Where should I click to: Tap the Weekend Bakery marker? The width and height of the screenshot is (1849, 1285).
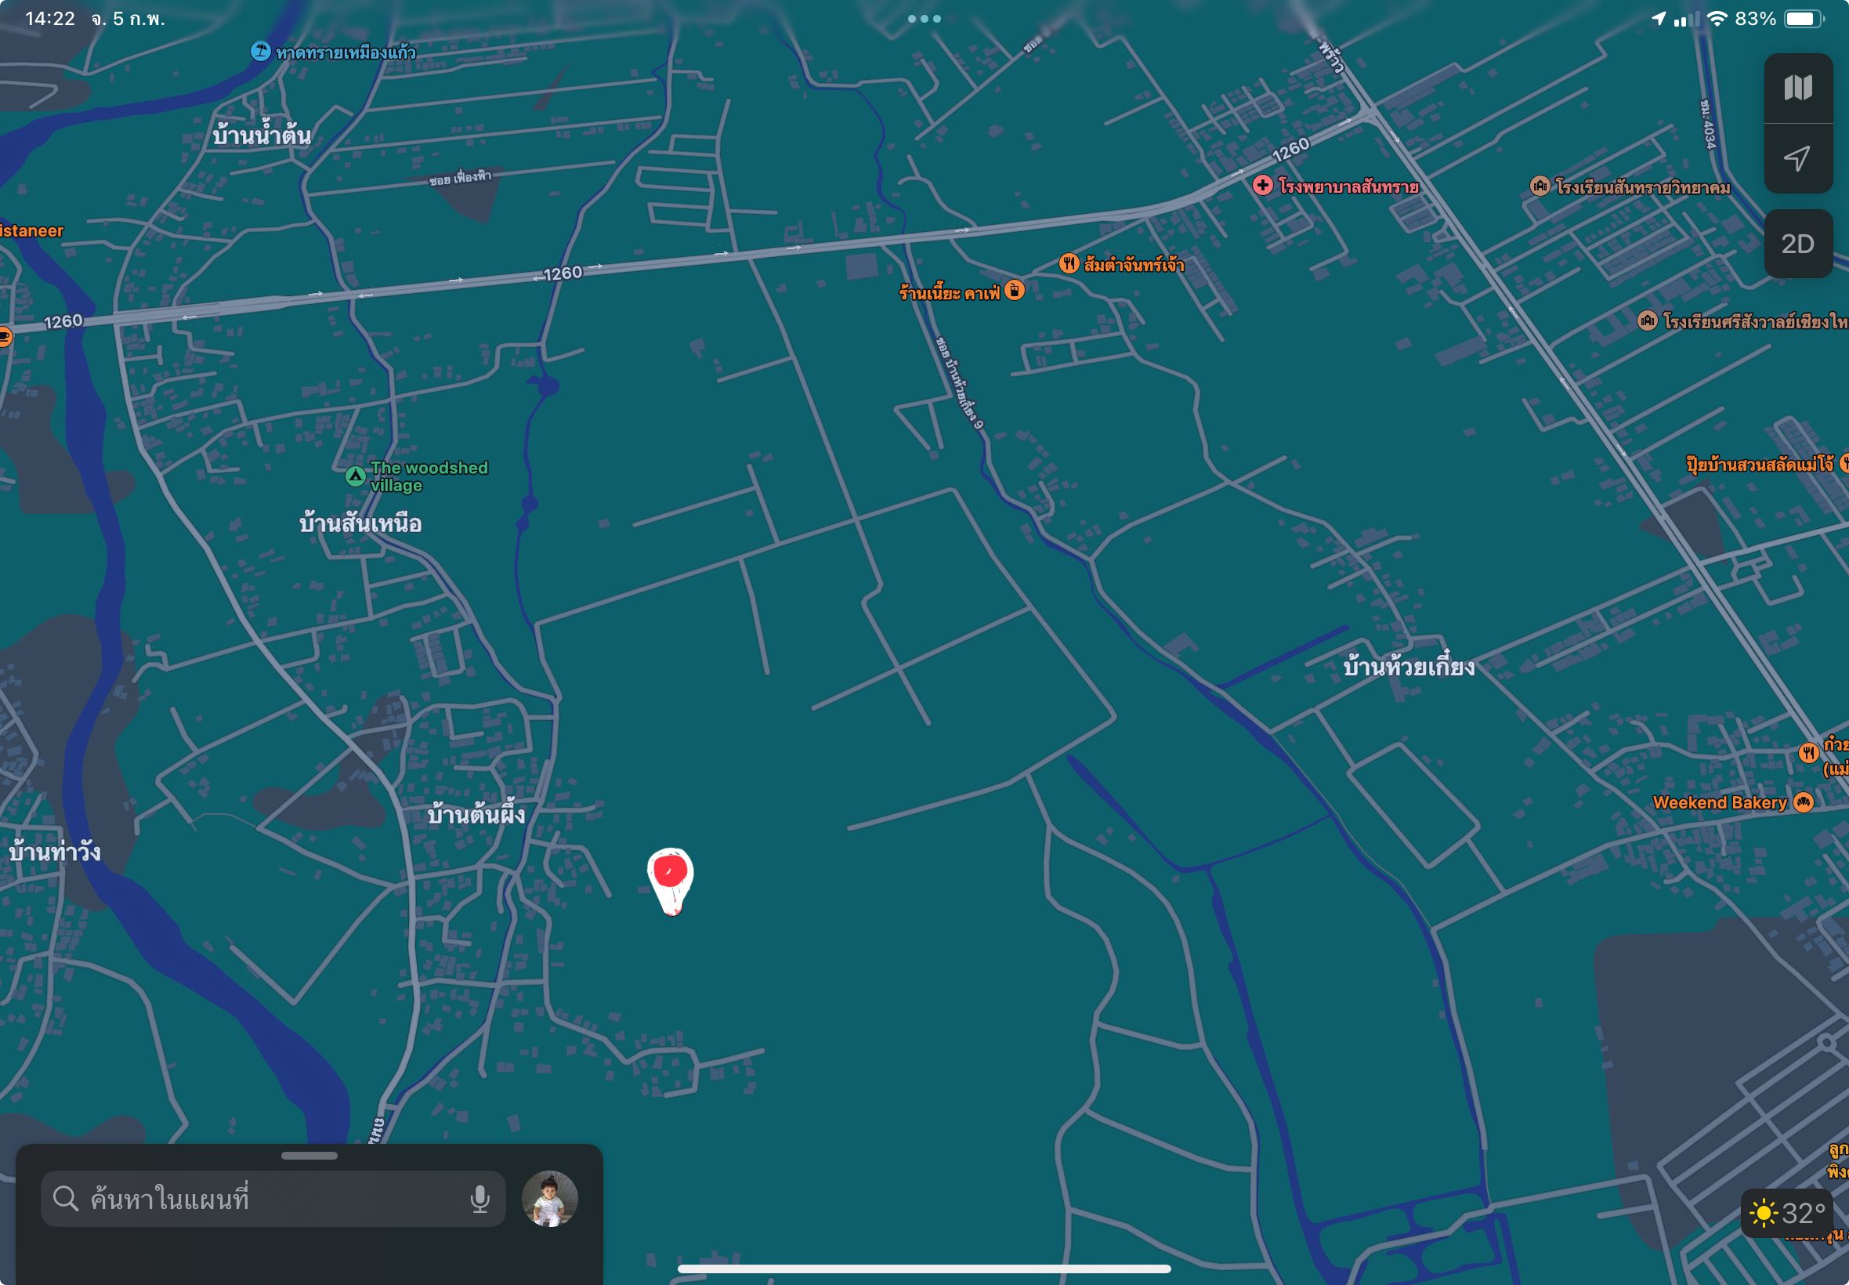tap(1804, 802)
